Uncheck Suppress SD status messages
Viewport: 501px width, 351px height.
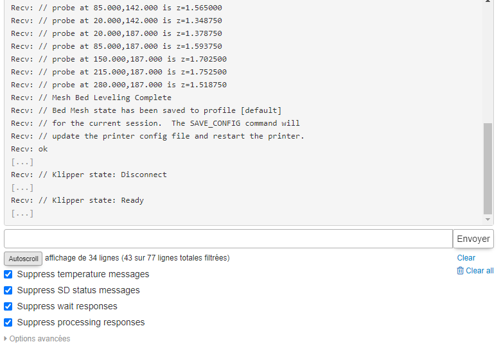pos(8,291)
